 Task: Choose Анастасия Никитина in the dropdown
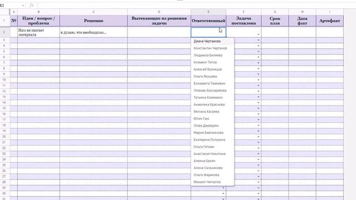(x=212, y=154)
